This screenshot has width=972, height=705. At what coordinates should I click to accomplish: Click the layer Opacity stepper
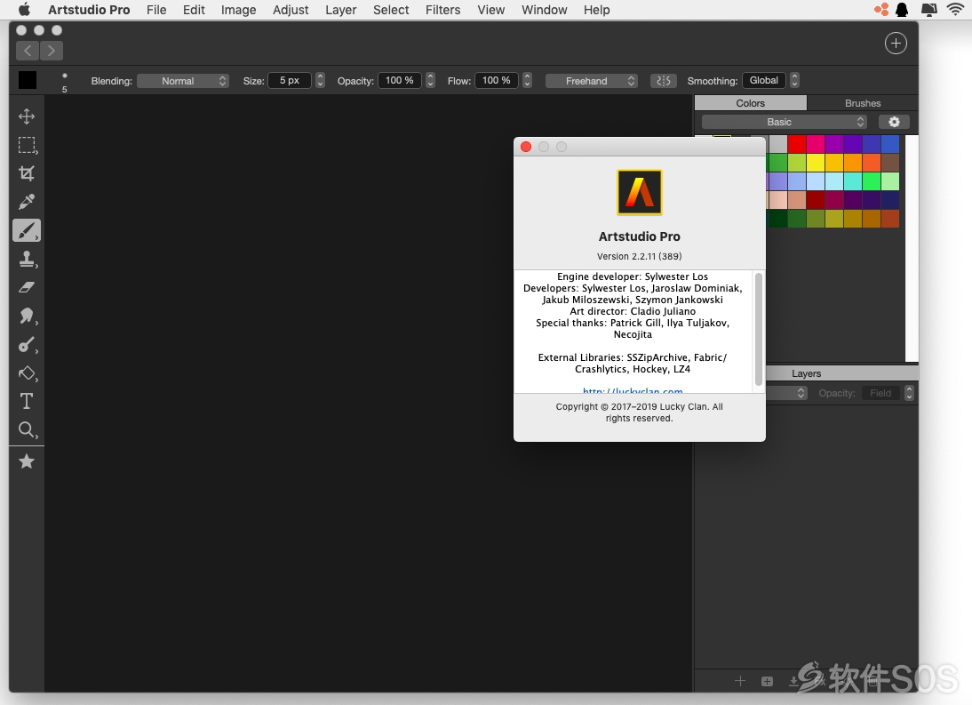tap(909, 393)
